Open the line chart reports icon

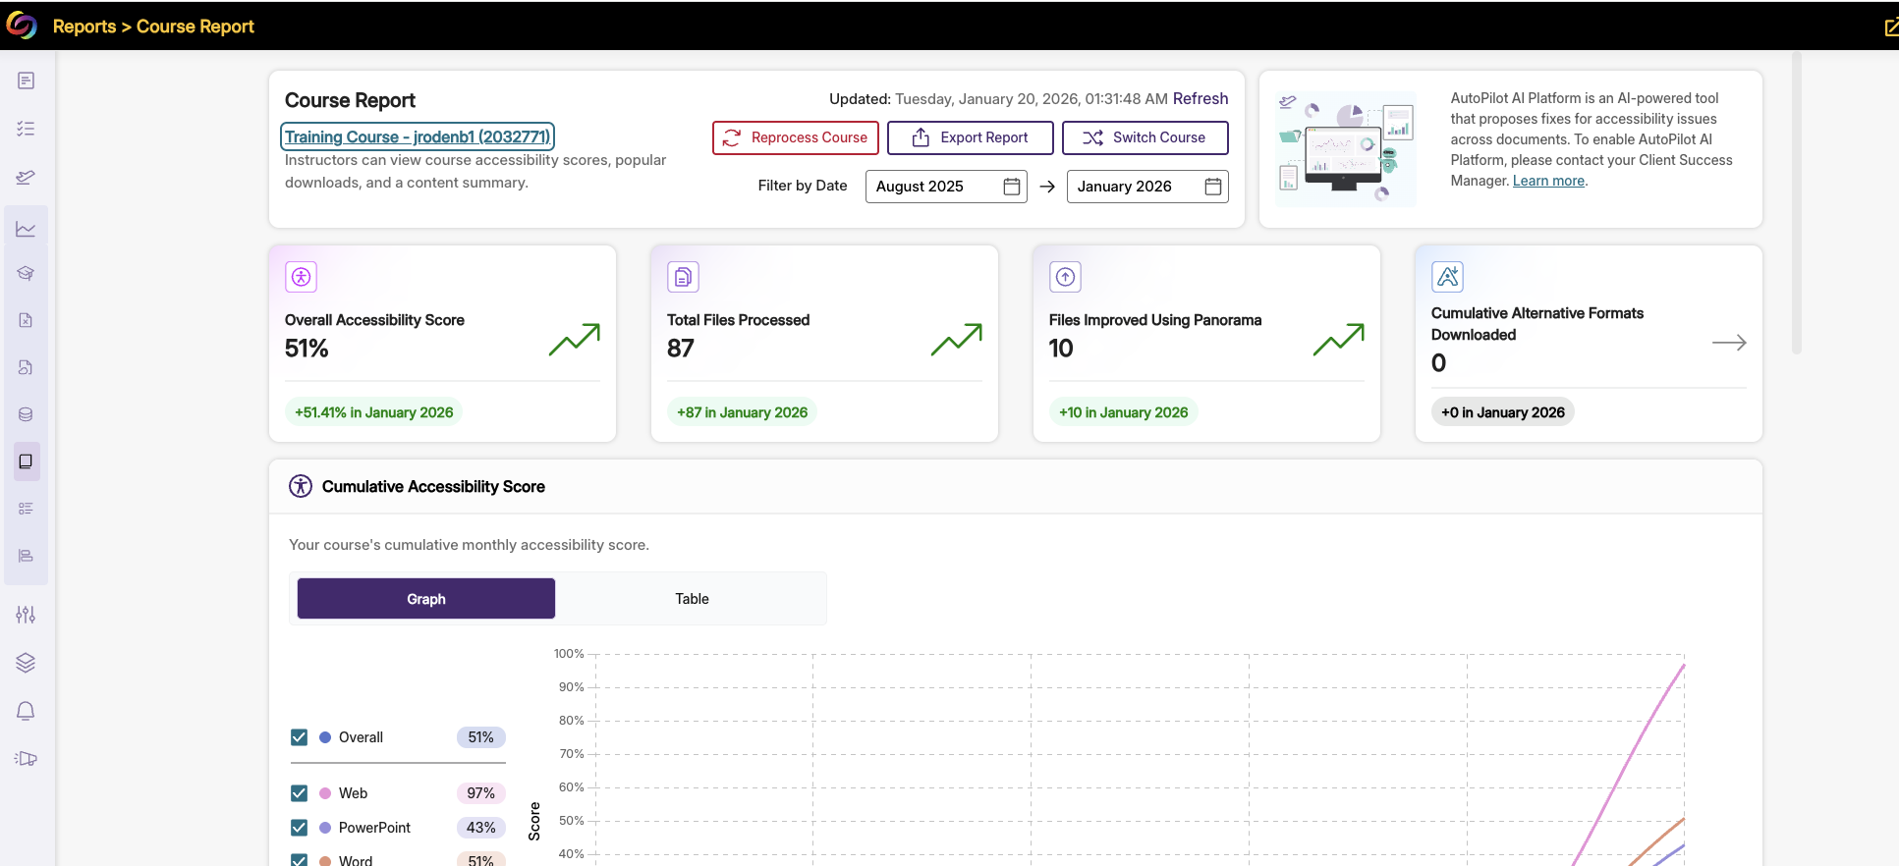[27, 229]
